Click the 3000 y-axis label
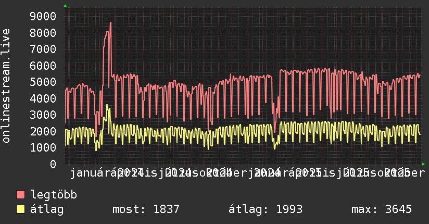429x224 pixels. (x=43, y=115)
